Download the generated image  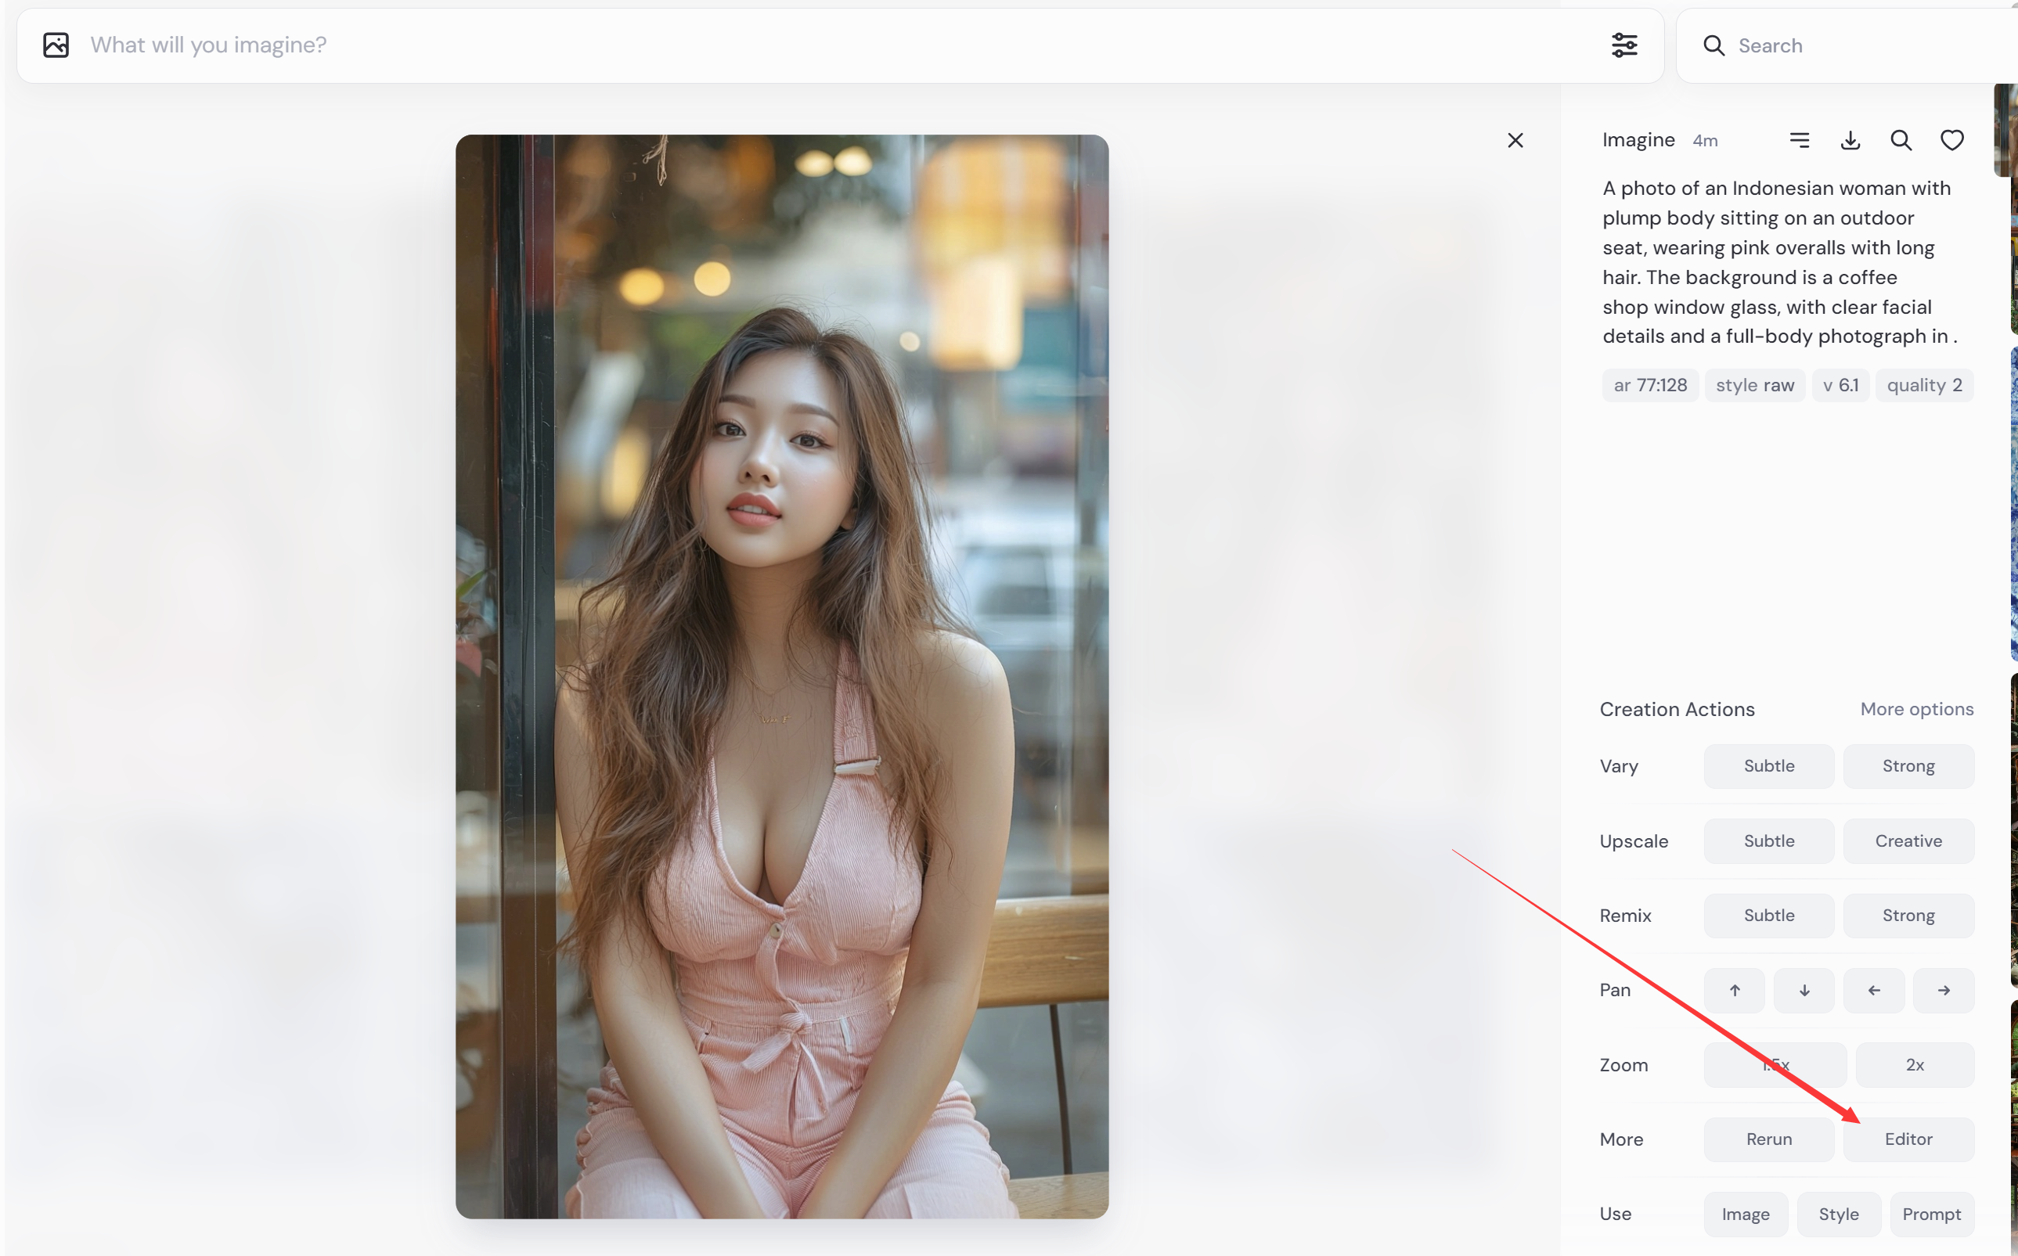(x=1850, y=139)
